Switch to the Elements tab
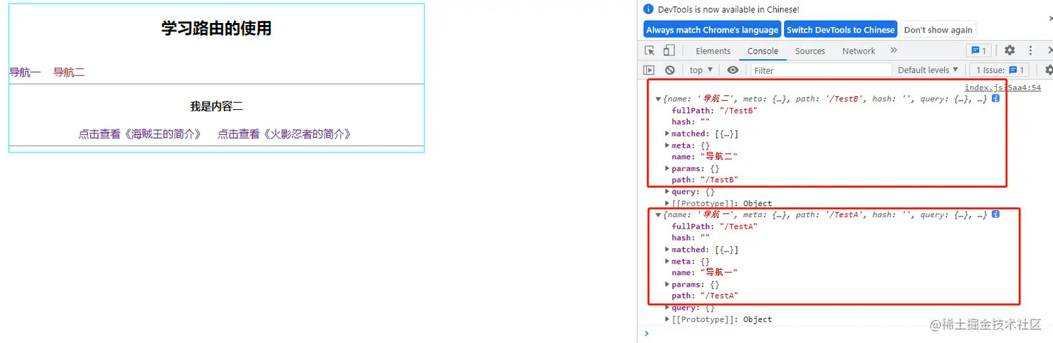 pos(713,51)
